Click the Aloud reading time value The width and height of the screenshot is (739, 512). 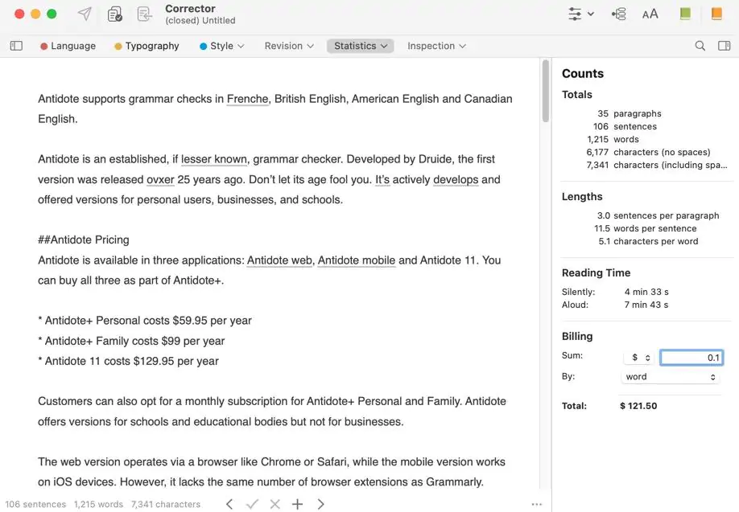pos(646,305)
